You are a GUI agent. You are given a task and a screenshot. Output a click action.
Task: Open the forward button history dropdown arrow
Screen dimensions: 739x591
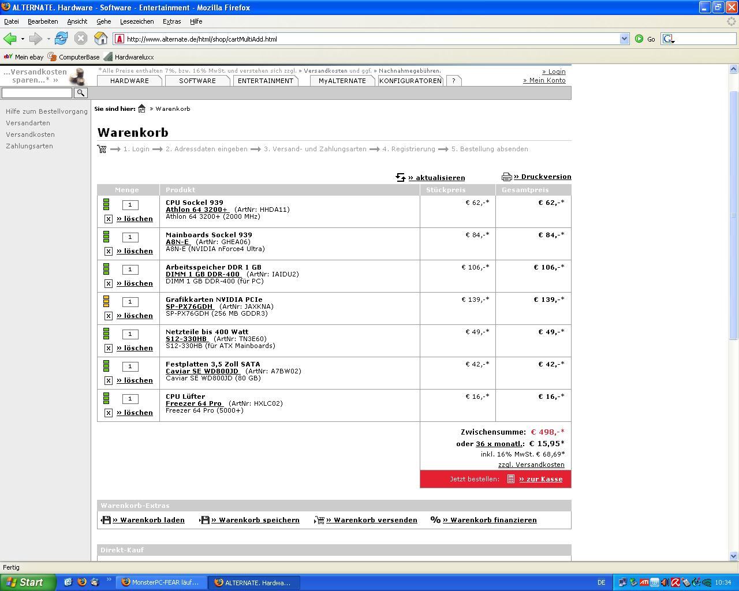pyautogui.click(x=48, y=39)
